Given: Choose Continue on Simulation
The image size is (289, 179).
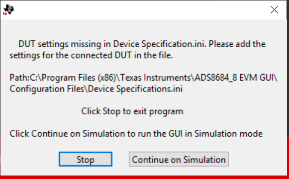Looking at the screenshot, I should (179, 159).
